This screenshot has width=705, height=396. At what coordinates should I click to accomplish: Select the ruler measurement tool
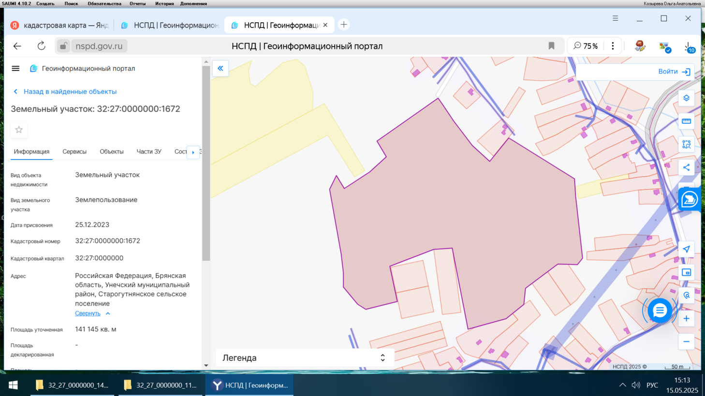click(686, 121)
